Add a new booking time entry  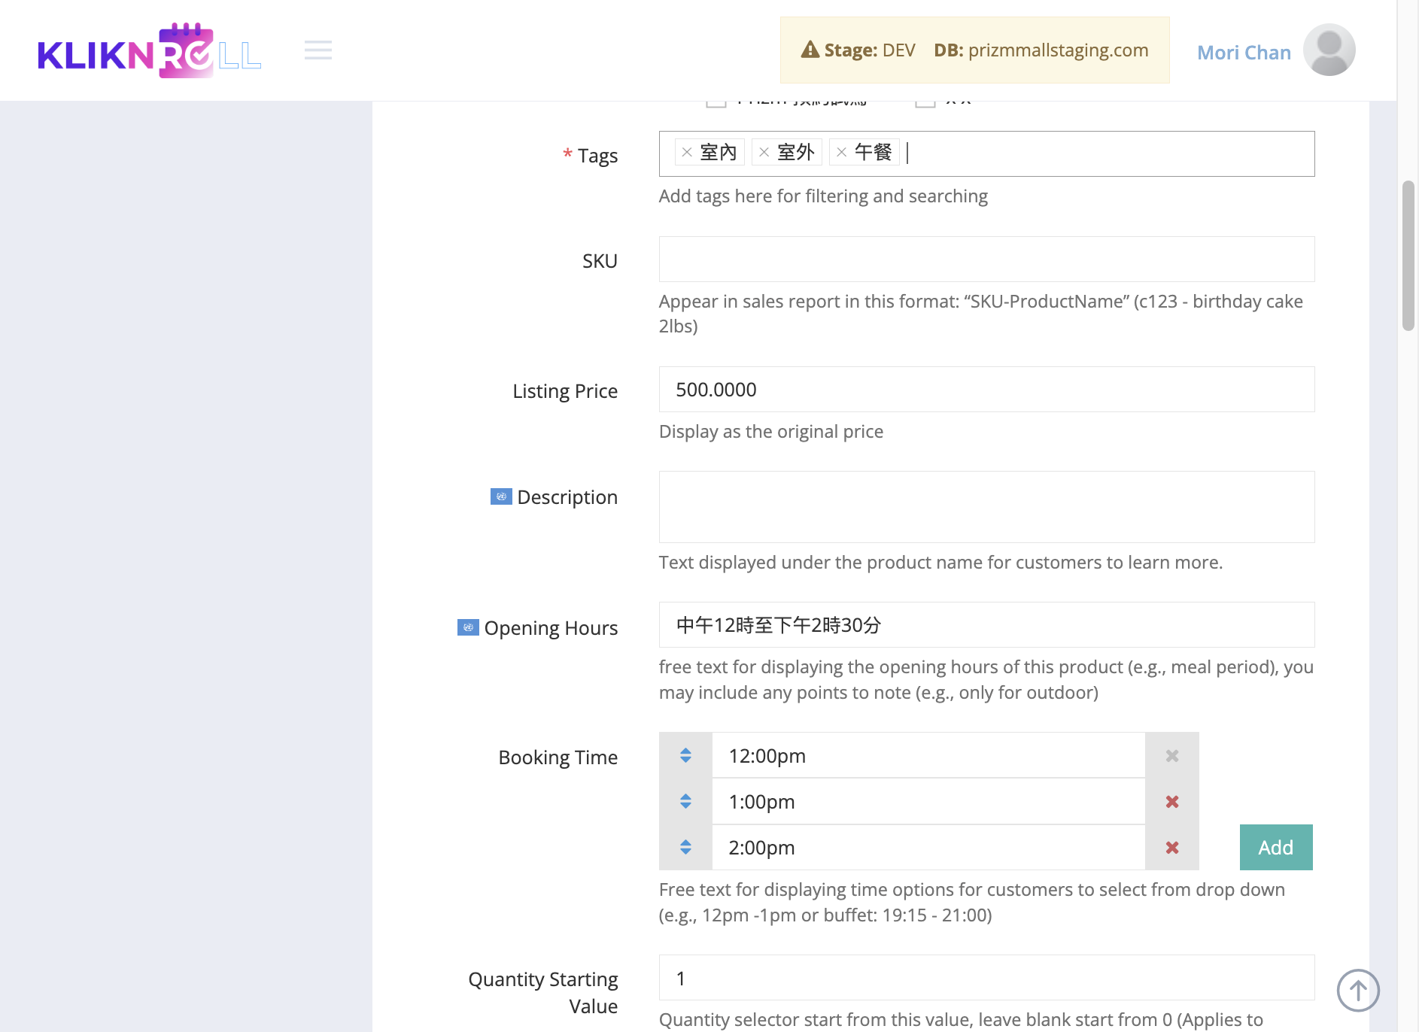(1276, 847)
